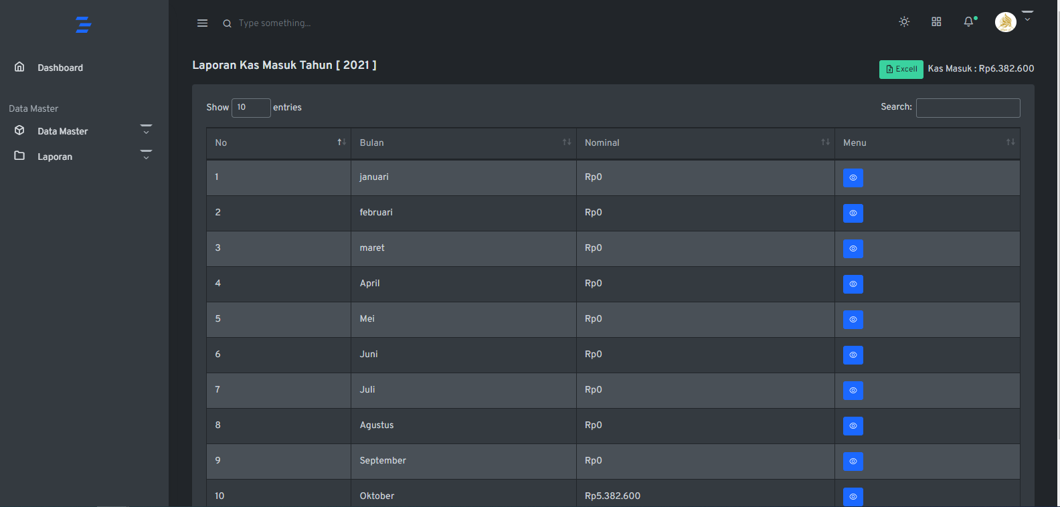
Task: Click the blue logo icon in sidebar
Action: point(84,25)
